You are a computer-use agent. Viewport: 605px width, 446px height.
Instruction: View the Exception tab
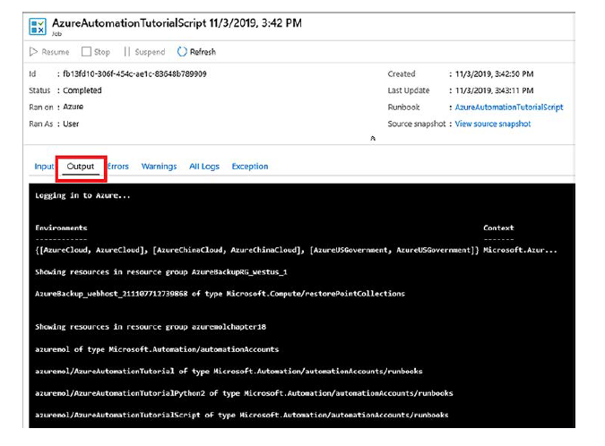[x=250, y=167]
